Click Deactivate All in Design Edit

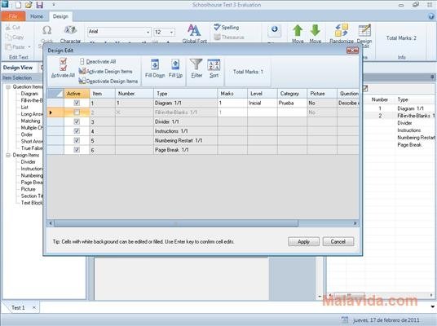click(x=98, y=62)
